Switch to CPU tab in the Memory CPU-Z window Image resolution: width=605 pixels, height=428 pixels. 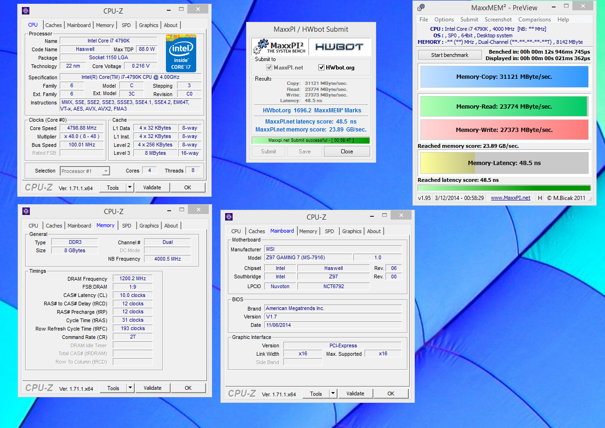(34, 226)
